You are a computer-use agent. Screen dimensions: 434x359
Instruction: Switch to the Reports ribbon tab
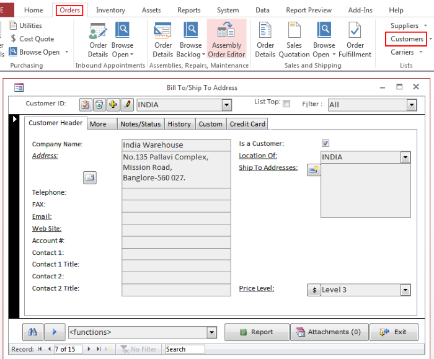pos(188,11)
